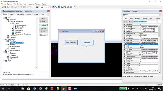
Task: Open the Ventana menu
Action: click(38, 4)
